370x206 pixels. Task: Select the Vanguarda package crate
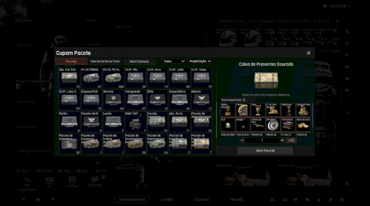coord(135,100)
